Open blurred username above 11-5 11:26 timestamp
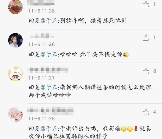 point(50,111)
